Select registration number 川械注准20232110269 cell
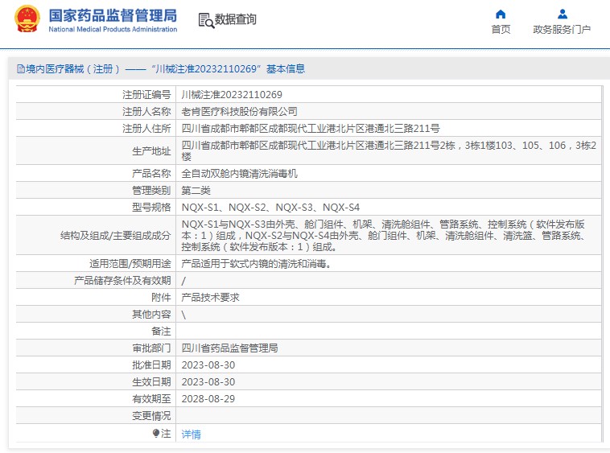The image size is (610, 453). coord(232,94)
